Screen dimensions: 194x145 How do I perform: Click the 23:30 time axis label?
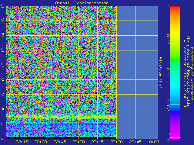pyautogui.click(x=116, y=142)
